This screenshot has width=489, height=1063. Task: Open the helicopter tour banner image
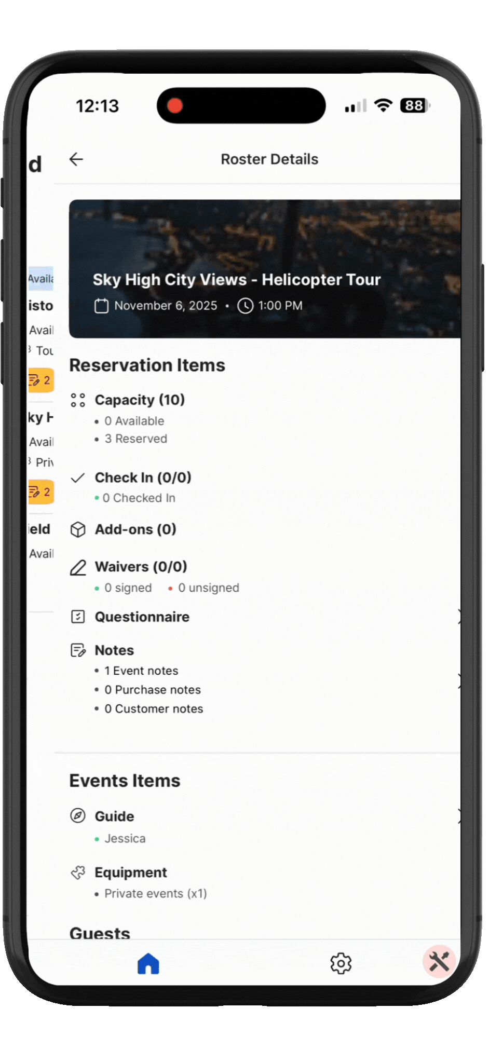click(x=265, y=269)
